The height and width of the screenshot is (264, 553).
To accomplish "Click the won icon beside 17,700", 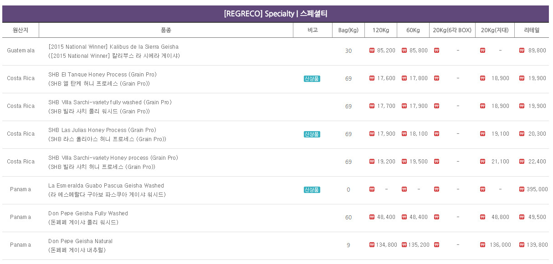I will coord(372,106).
